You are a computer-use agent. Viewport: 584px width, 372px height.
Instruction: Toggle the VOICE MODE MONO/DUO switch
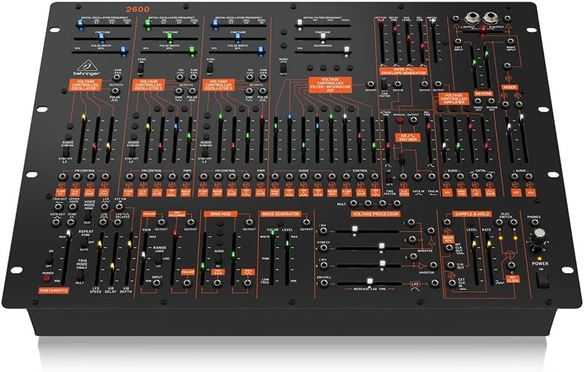click(x=87, y=215)
